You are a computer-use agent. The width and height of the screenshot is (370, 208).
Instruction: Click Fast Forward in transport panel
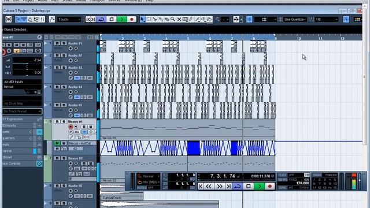220,186
